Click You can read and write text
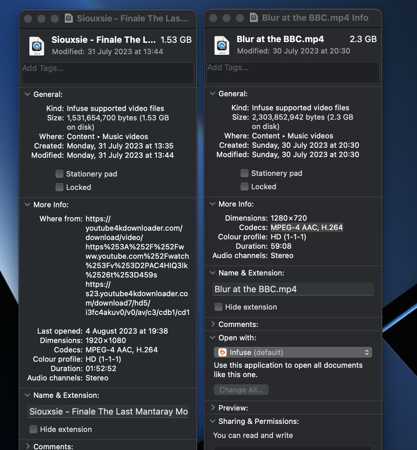This screenshot has width=417, height=450. click(253, 435)
